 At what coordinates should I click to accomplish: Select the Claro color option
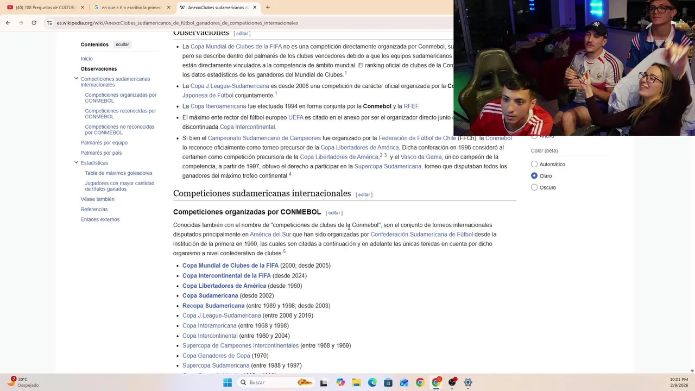point(534,176)
